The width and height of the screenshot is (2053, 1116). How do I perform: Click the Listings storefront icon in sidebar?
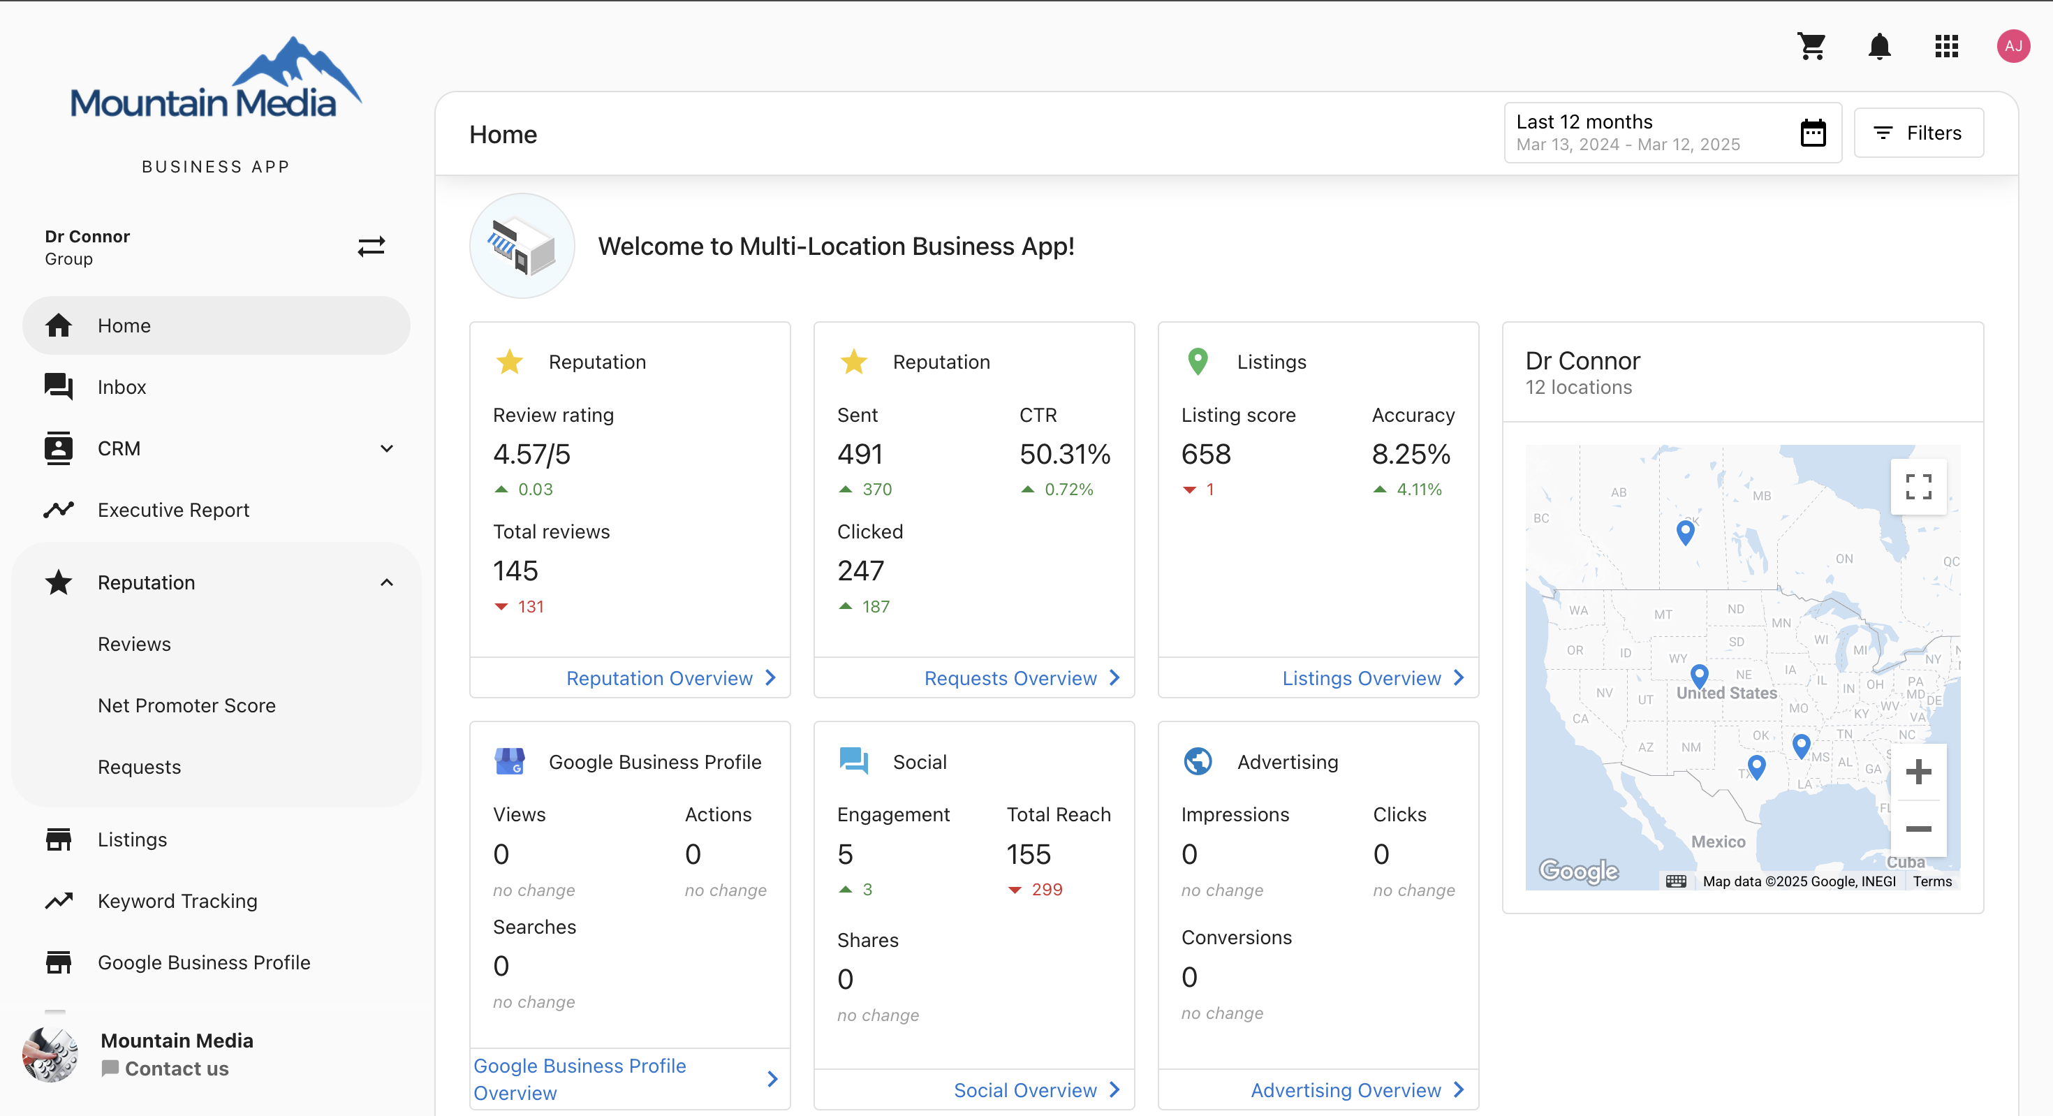point(58,839)
